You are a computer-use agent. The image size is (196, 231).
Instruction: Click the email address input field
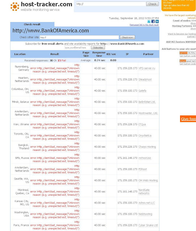(x=77, y=48)
